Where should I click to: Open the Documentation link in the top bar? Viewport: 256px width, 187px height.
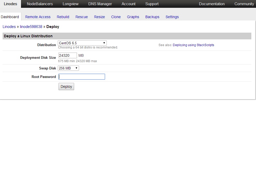[x=212, y=4]
